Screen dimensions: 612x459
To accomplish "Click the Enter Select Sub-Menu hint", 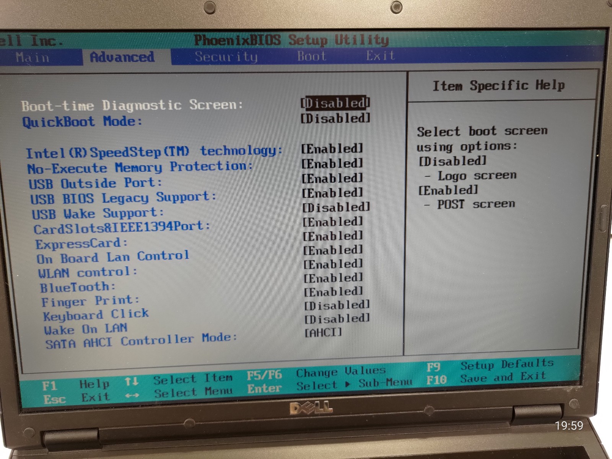I will click(x=330, y=386).
